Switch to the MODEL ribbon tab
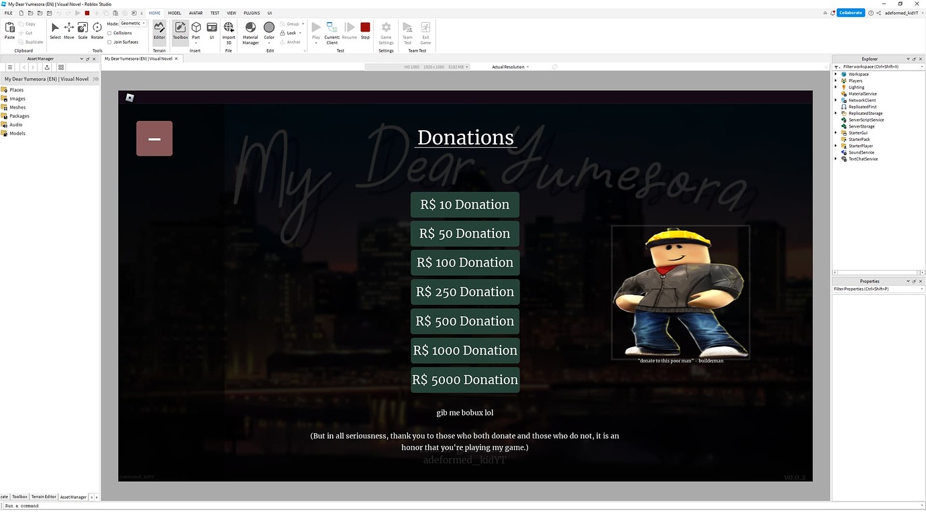The width and height of the screenshot is (926, 513). 174,12
